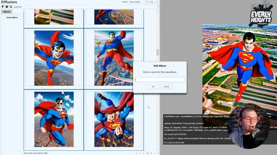The height and width of the screenshot is (155, 277).
Task: Click the '8/13/2023 8:30:59 AM' date text
Action: 174,143
